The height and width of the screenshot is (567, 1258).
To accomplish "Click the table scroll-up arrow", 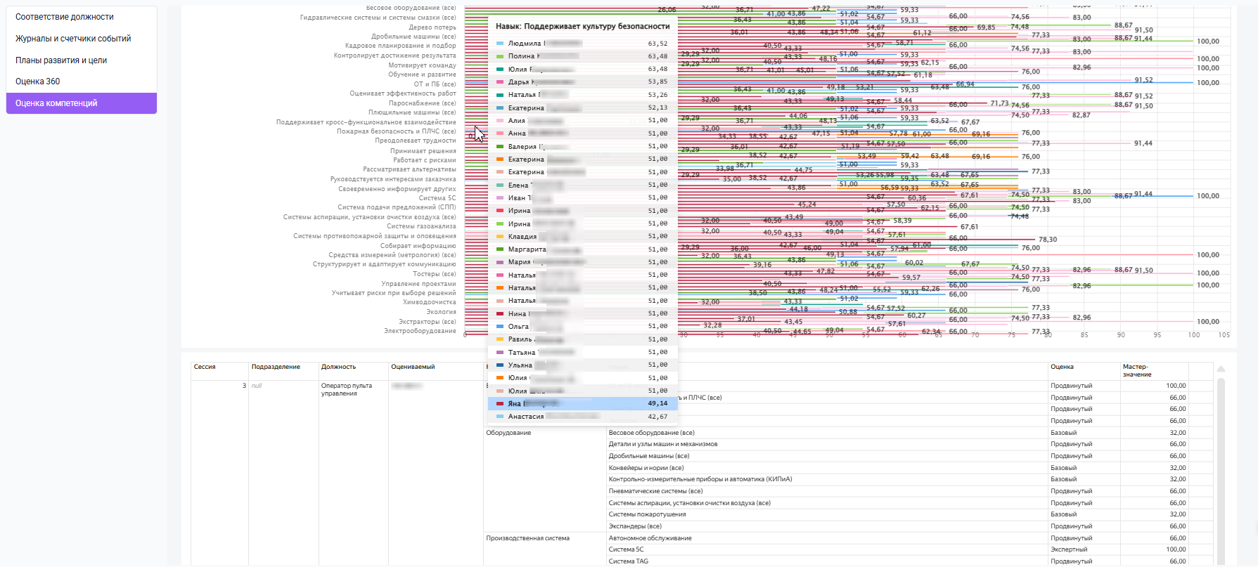I will point(1221,369).
